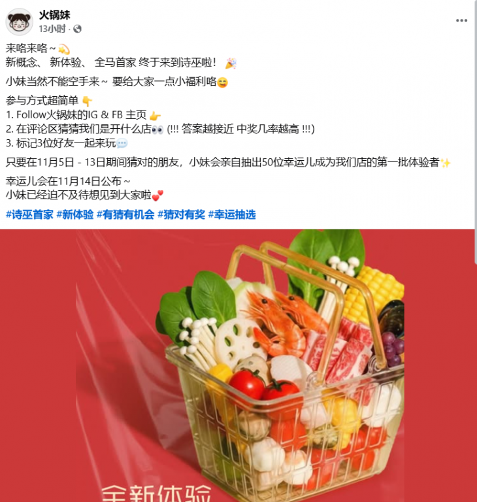This screenshot has height=502, width=477.
Task: Open the three-dot post options menu
Action: point(461,20)
